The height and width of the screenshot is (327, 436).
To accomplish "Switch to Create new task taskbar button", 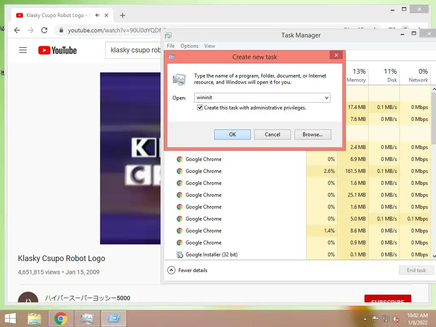I will click(113, 318).
